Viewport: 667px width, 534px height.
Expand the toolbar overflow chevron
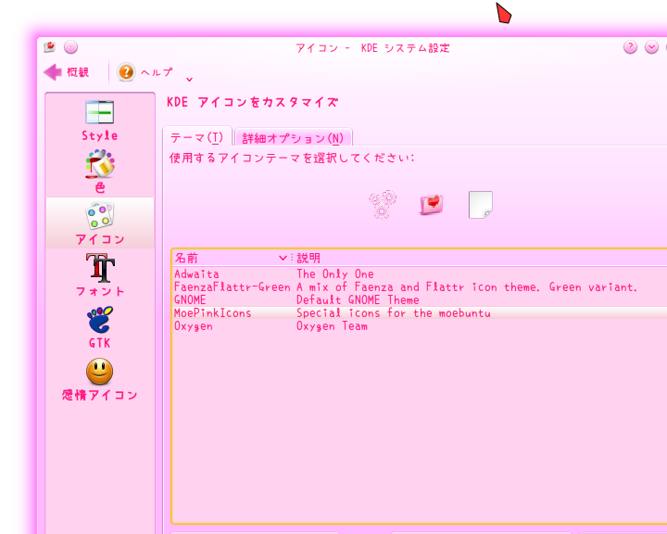click(x=190, y=80)
